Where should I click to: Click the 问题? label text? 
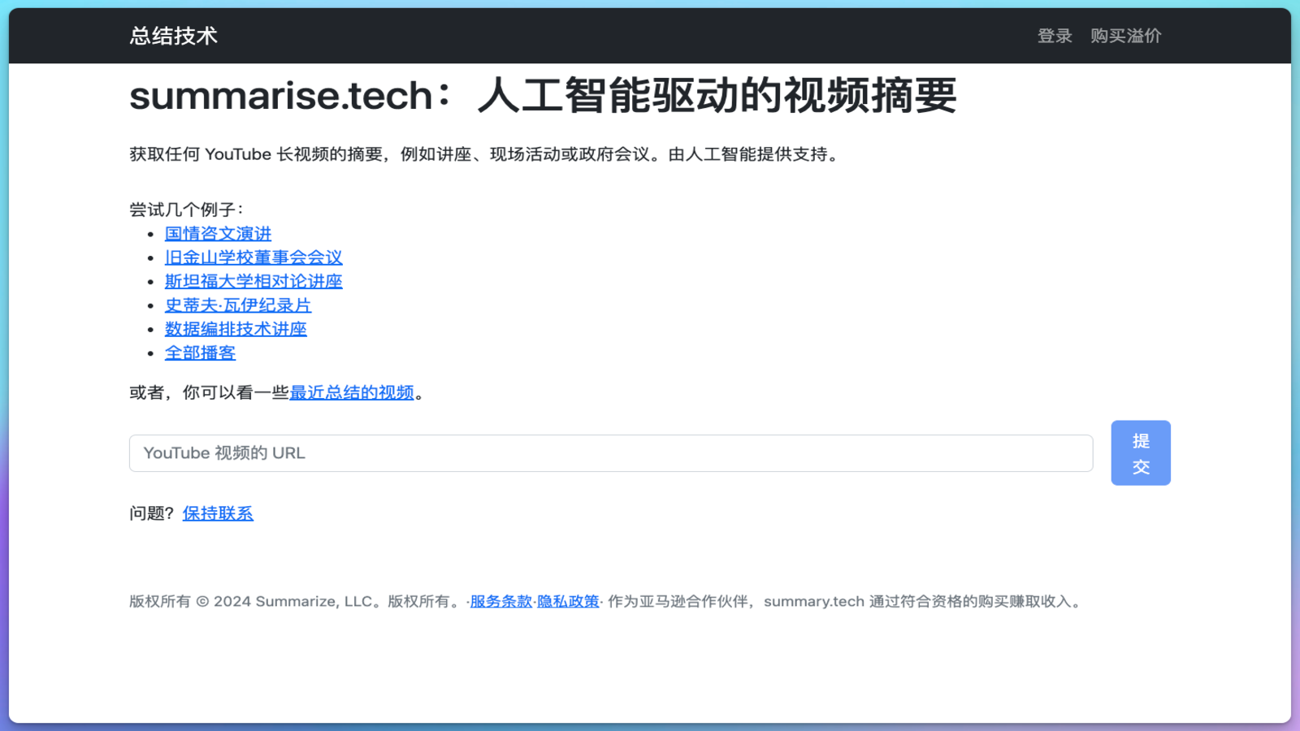[x=152, y=513]
